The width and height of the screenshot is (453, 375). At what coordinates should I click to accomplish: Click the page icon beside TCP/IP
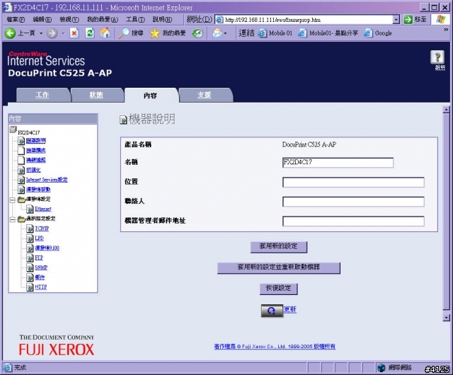click(x=30, y=229)
